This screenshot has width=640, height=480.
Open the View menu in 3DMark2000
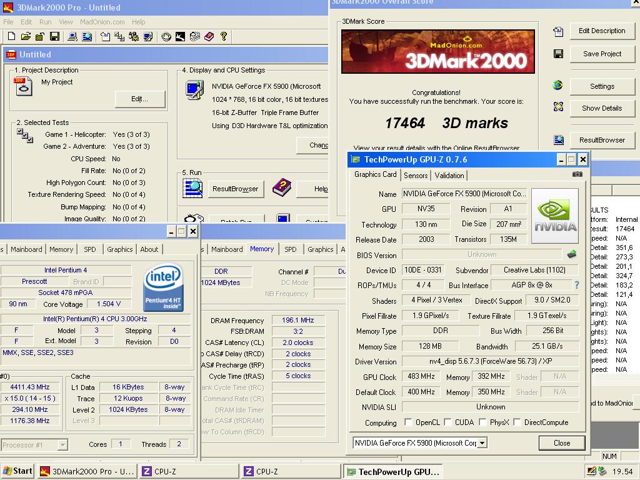(x=65, y=22)
